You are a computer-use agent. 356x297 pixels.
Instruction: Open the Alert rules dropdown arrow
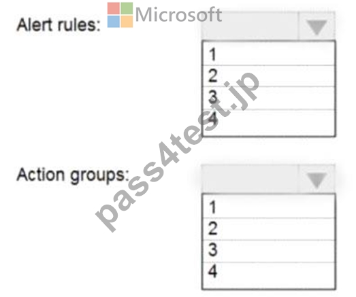point(317,26)
